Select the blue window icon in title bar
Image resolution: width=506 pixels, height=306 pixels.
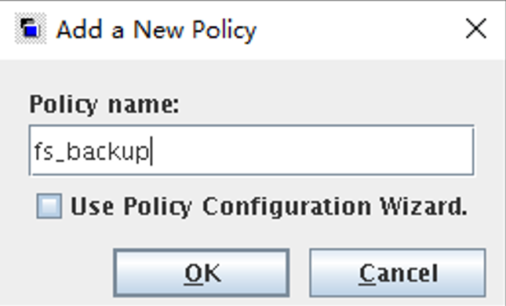pyautogui.click(x=31, y=28)
